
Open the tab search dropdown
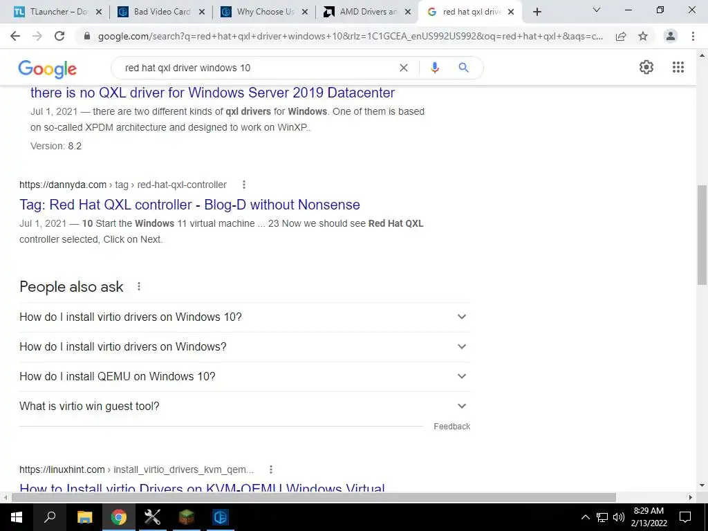pyautogui.click(x=597, y=10)
